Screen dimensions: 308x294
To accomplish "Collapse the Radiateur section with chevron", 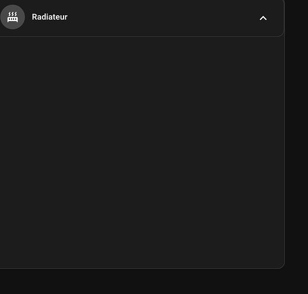I will 263,18.
